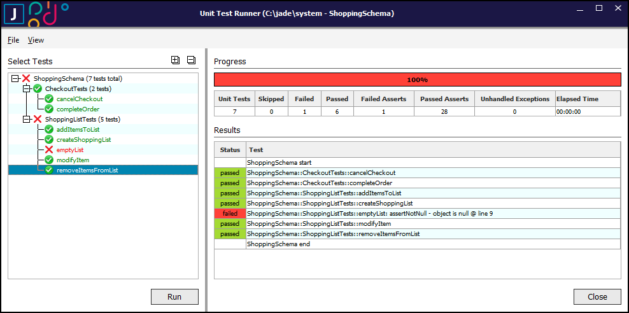The image size is (629, 313).
Task: Click green check icon beside addItemsToList
Action: click(x=49, y=129)
